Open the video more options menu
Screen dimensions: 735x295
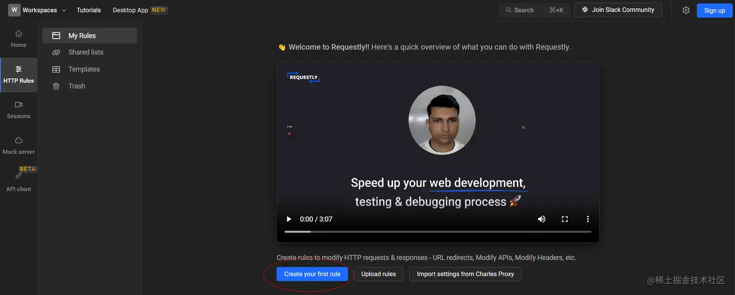pyautogui.click(x=588, y=219)
